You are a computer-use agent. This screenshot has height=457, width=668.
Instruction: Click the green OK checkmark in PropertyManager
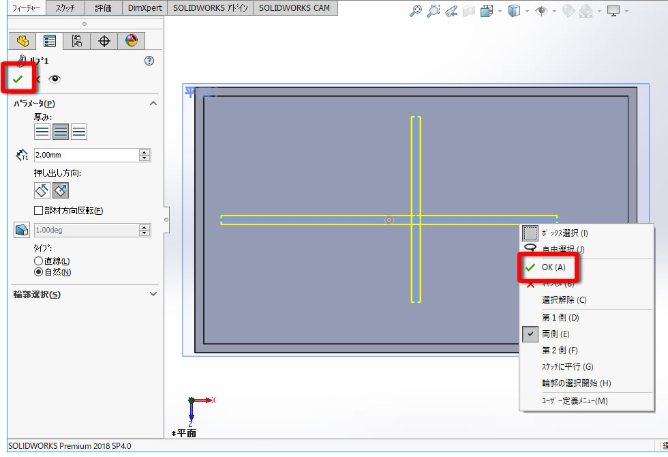(18, 79)
